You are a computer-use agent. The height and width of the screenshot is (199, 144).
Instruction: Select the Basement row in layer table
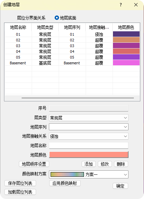[x=72, y=63]
